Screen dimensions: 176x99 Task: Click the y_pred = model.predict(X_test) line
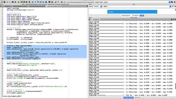[19, 83]
